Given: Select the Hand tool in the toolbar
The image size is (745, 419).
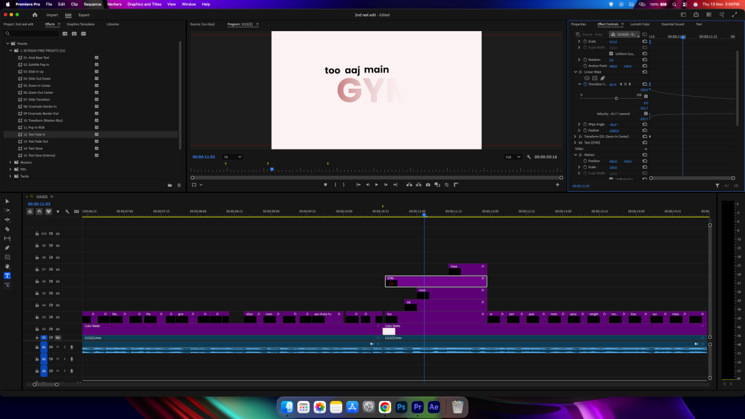Looking at the screenshot, I should point(7,266).
